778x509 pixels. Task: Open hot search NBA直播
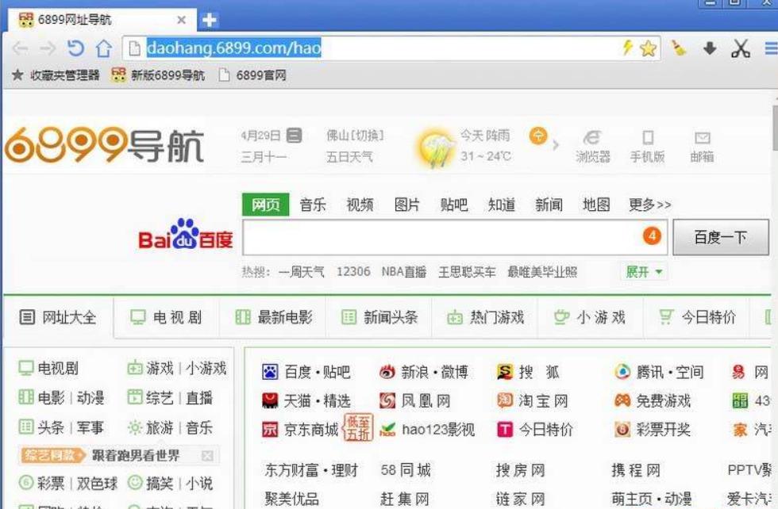404,272
